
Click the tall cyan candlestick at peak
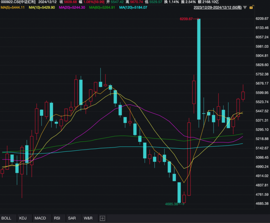point(199,69)
